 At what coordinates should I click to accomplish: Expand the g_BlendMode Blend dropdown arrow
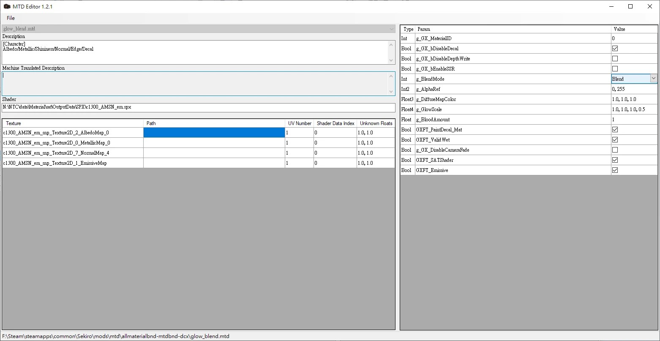pyautogui.click(x=654, y=79)
